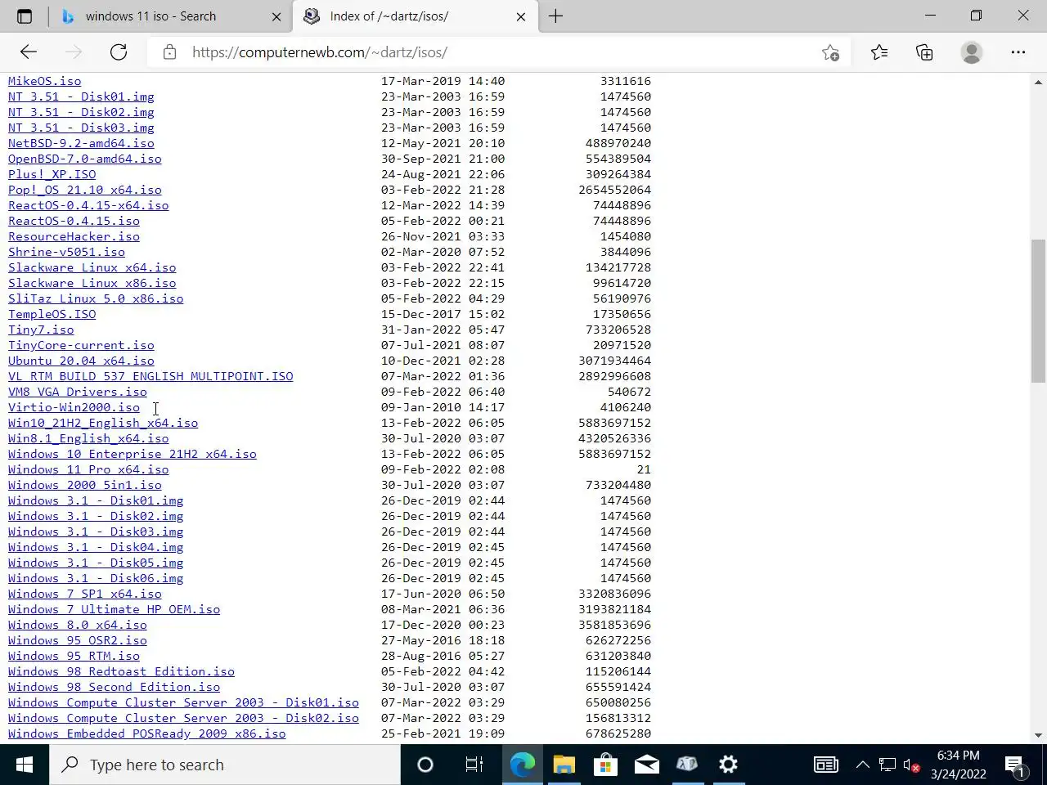Download TempleOS.ISO
Screen dimensions: 1047x785
[x=52, y=314]
